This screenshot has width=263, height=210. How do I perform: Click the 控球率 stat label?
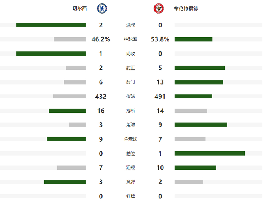[131, 39]
